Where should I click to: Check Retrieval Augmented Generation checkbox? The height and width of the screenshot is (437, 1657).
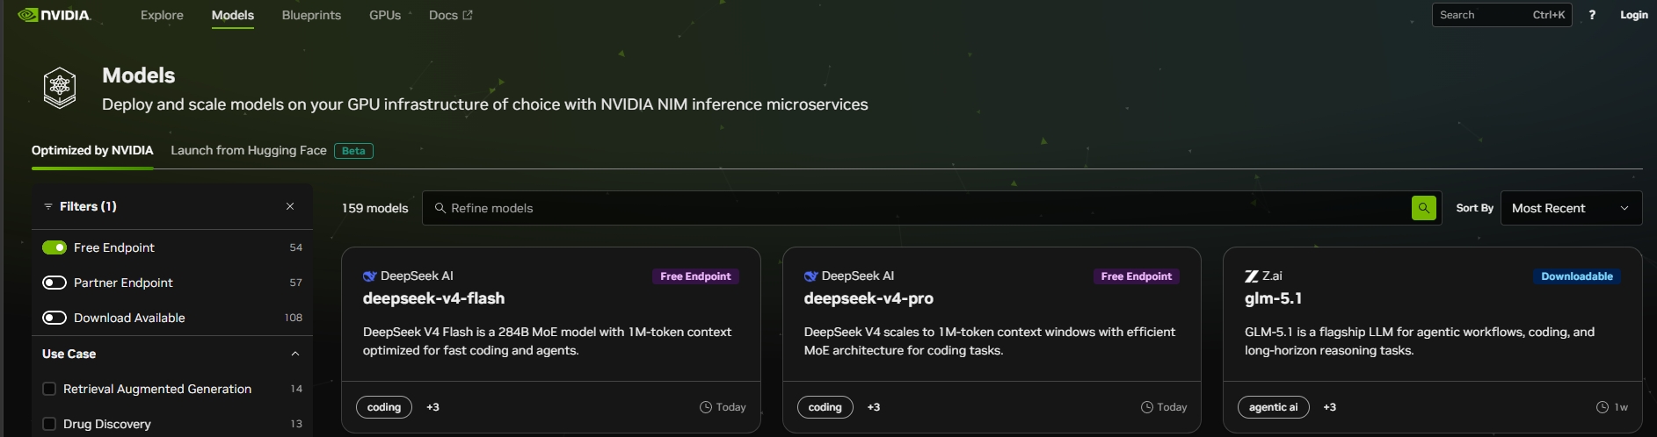tap(49, 389)
